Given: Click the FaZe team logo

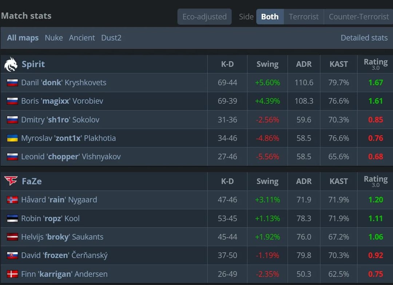Looking at the screenshot, I should (x=11, y=181).
